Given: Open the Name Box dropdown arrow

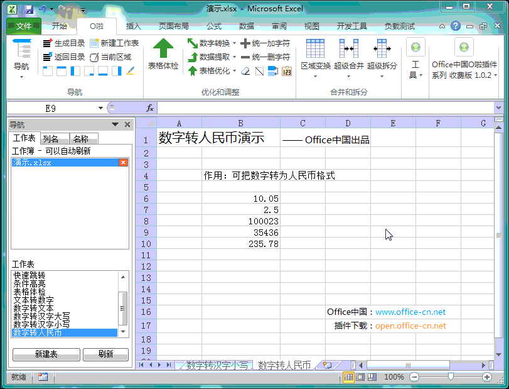Looking at the screenshot, I should [100, 108].
